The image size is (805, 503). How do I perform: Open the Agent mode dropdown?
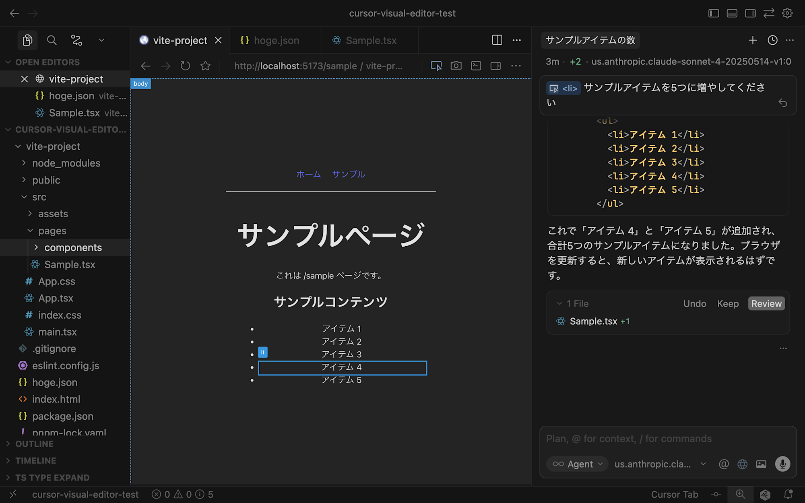[x=578, y=464]
